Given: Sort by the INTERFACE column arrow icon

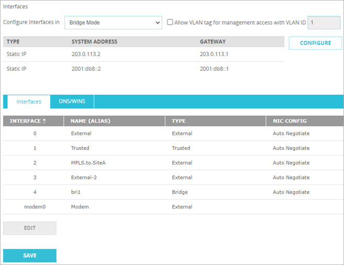Looking at the screenshot, I should (44, 121).
